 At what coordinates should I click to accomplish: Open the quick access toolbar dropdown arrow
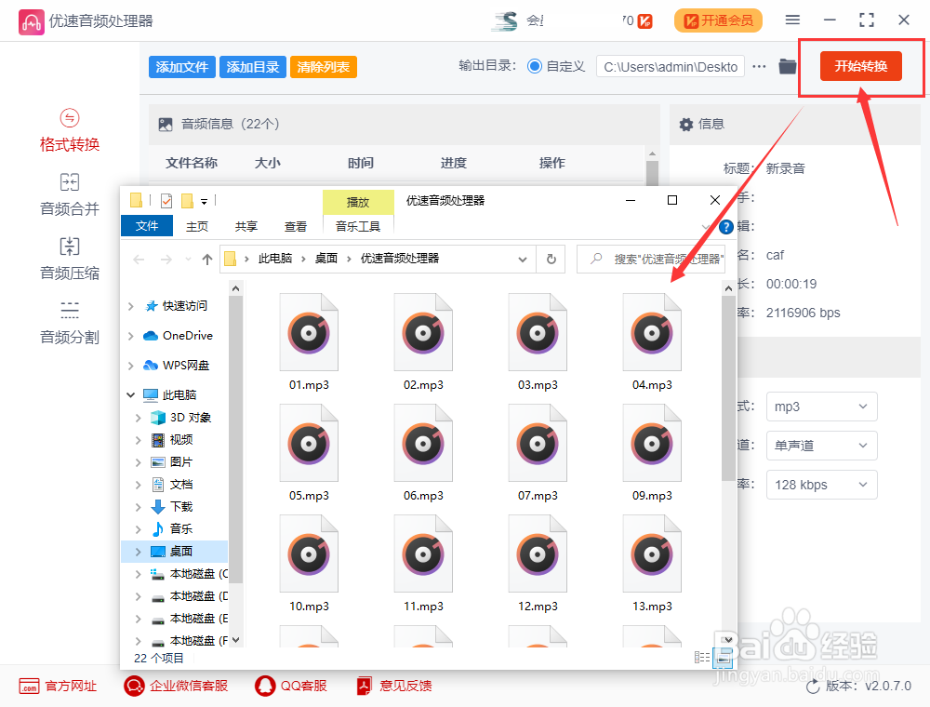click(204, 202)
